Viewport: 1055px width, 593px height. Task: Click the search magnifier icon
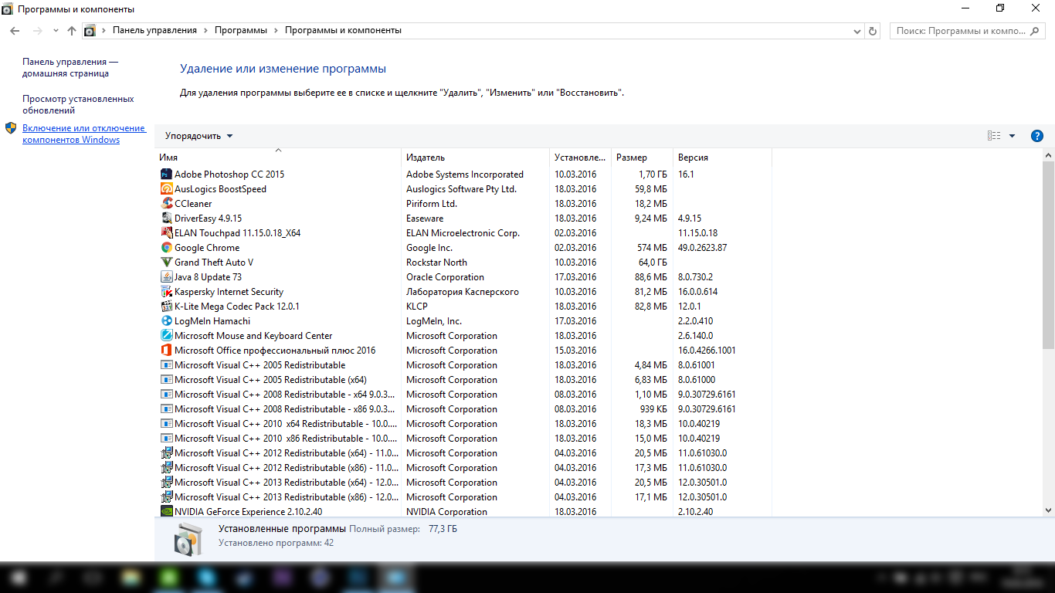point(1036,31)
